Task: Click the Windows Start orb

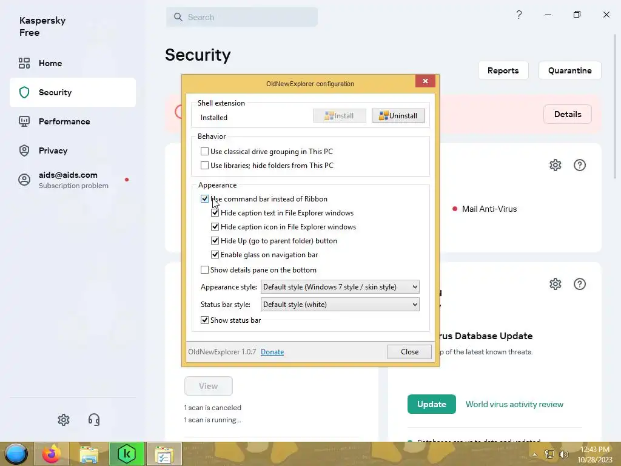Action: tap(16, 454)
